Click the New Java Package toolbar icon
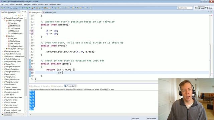The height and width of the screenshot is (120, 214). (37, 8)
